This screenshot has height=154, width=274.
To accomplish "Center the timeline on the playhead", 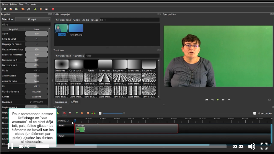I will (x=93, y=113).
